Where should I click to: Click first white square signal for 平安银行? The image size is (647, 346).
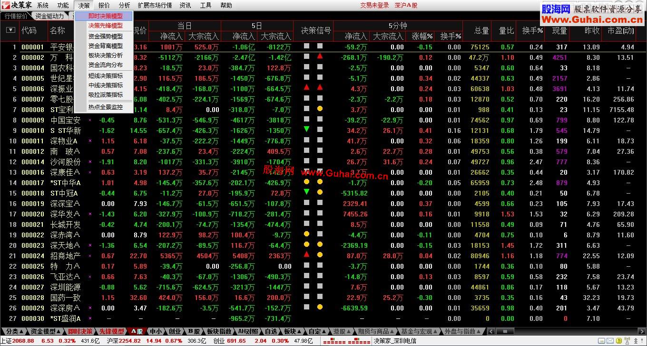(x=306, y=46)
